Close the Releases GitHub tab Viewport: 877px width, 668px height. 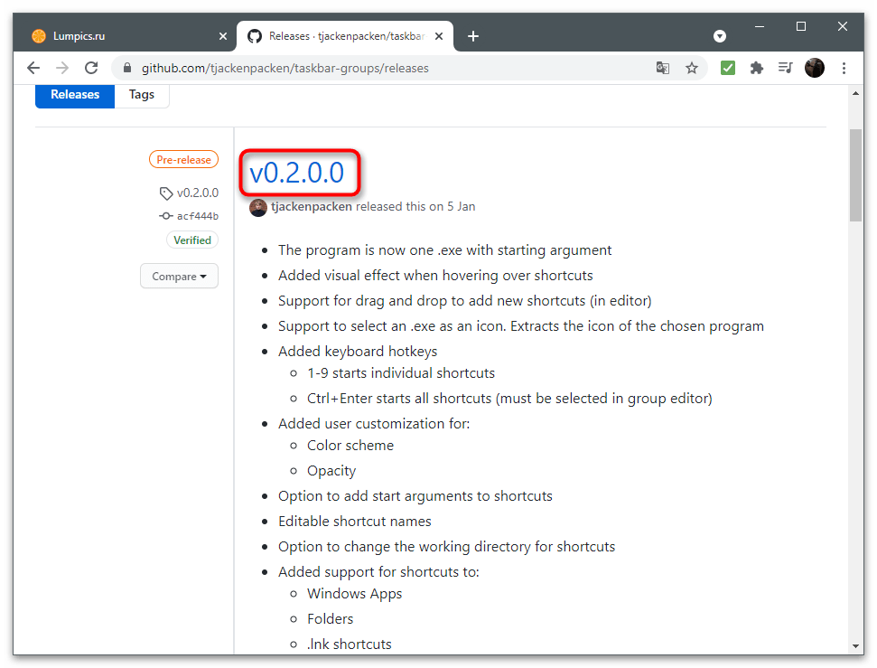point(439,36)
